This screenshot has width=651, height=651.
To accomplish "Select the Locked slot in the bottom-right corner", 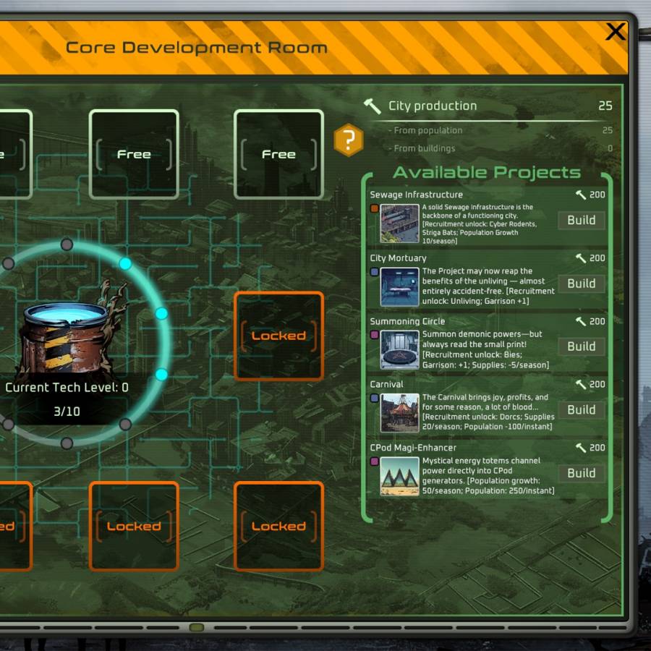I will [x=278, y=526].
